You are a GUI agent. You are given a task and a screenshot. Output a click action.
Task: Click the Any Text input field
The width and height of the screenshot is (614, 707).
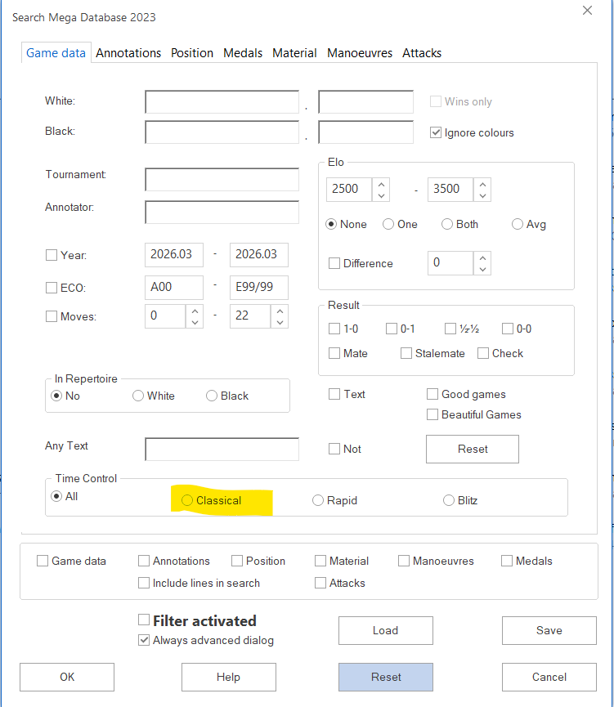(x=222, y=449)
